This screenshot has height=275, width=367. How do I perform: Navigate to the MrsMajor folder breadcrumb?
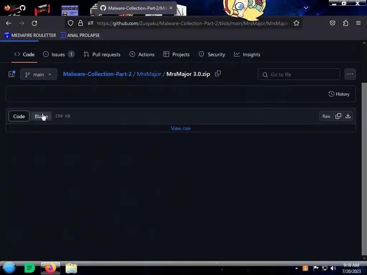(149, 74)
